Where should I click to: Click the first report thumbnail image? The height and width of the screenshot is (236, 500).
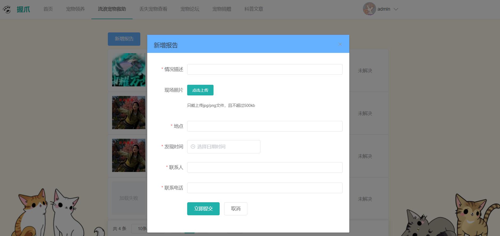click(x=129, y=70)
